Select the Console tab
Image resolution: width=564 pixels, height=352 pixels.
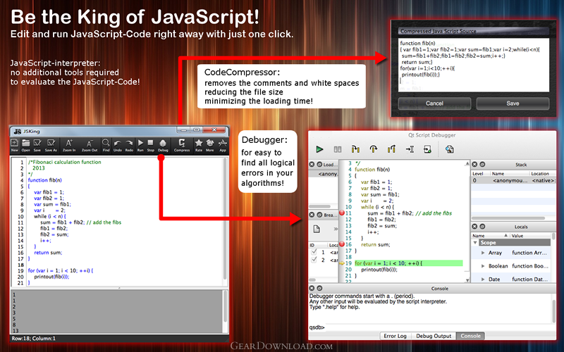click(470, 336)
